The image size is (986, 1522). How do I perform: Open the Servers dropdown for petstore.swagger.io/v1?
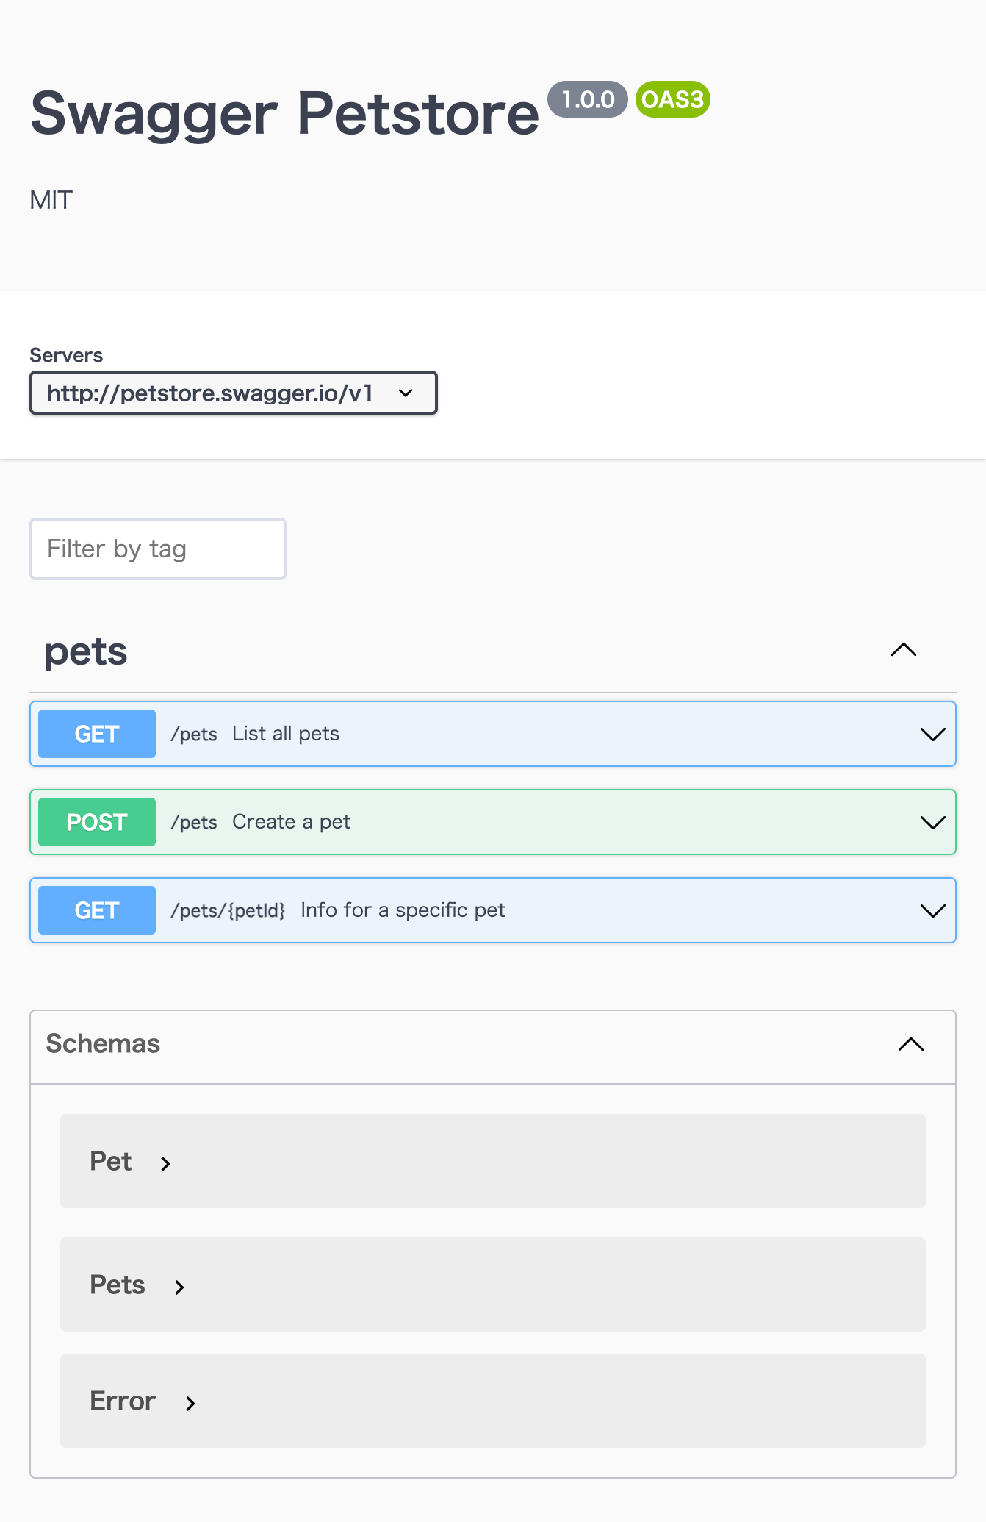(233, 393)
